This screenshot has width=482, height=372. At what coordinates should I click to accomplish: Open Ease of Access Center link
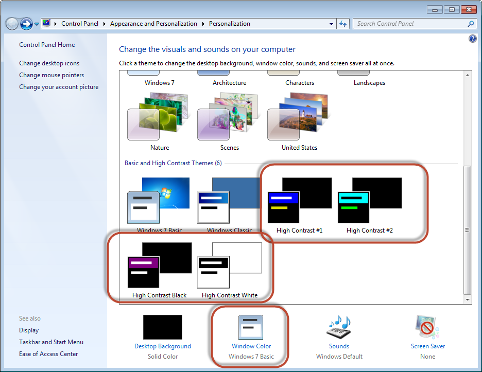(x=48, y=354)
